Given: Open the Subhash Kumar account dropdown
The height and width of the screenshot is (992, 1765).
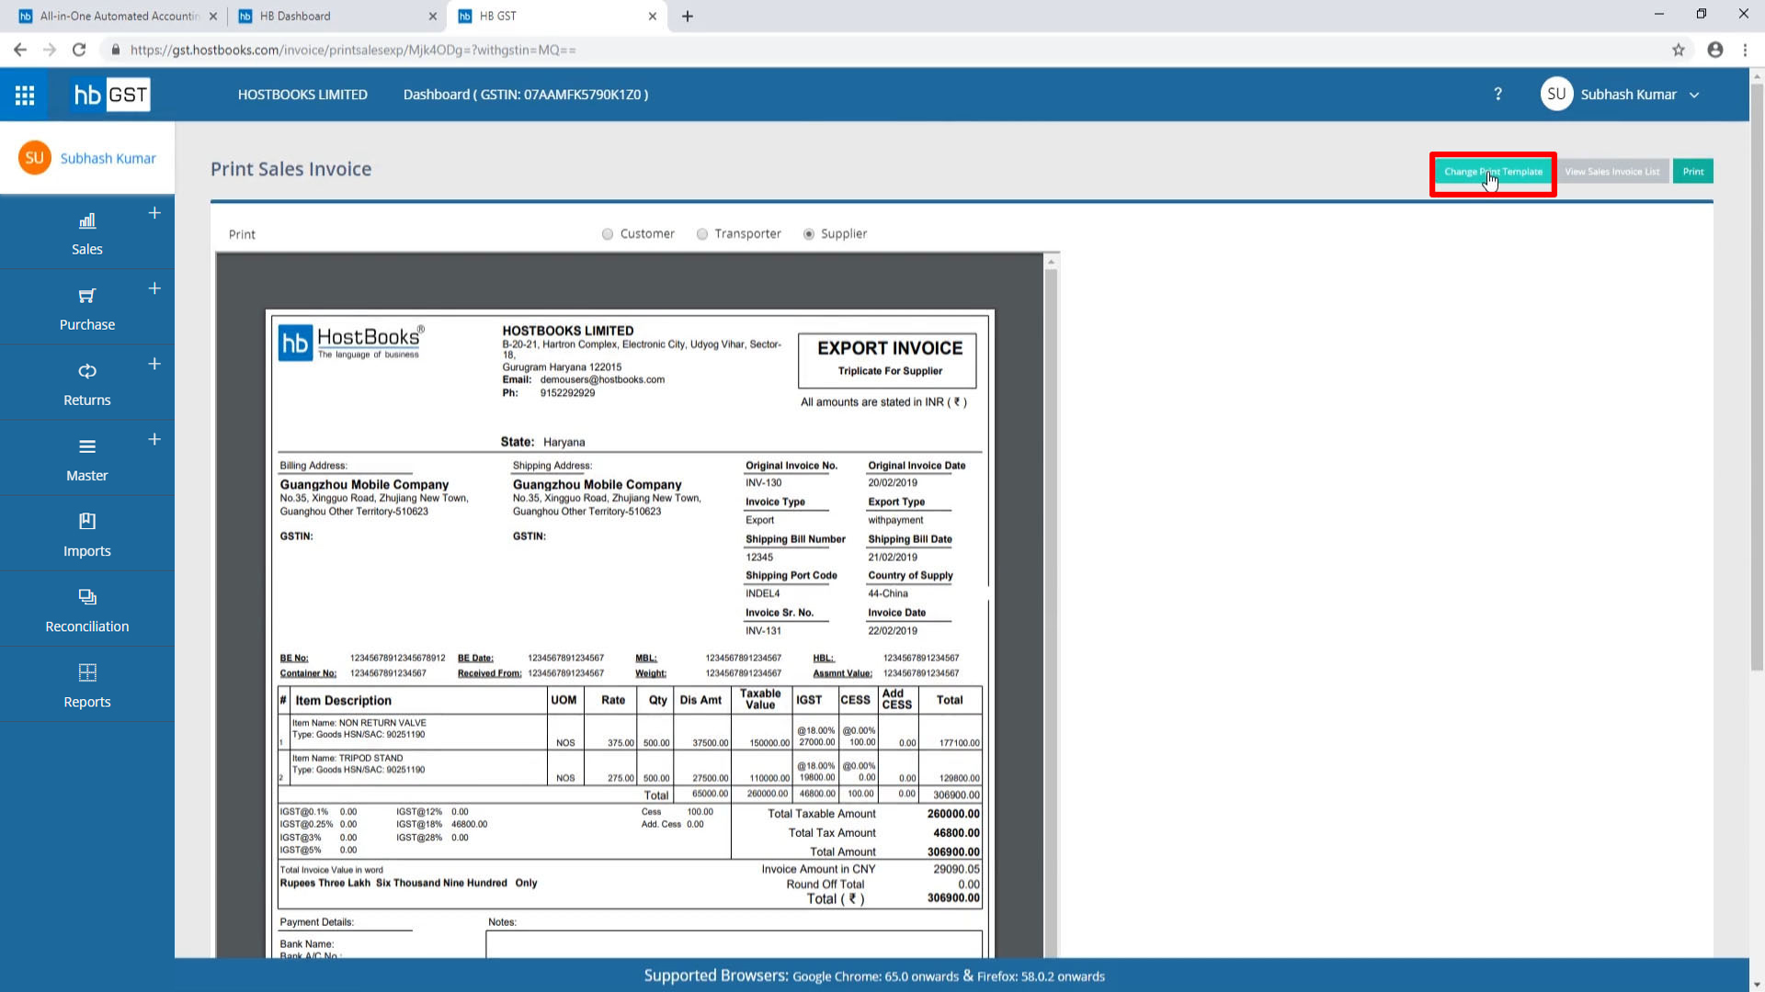Looking at the screenshot, I should point(1627,95).
